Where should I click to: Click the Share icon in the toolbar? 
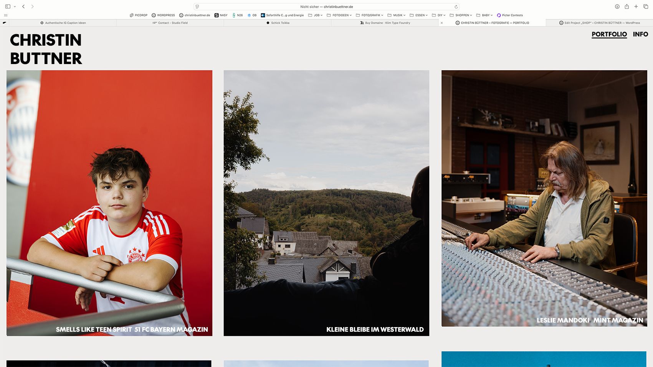pyautogui.click(x=627, y=7)
